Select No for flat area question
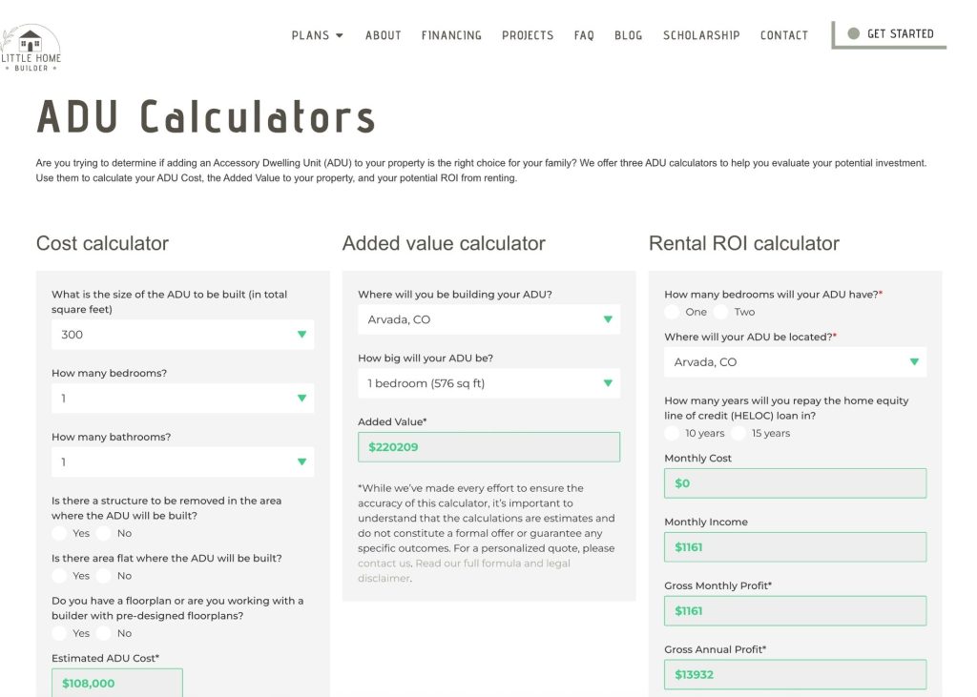977x697 pixels. (x=104, y=576)
